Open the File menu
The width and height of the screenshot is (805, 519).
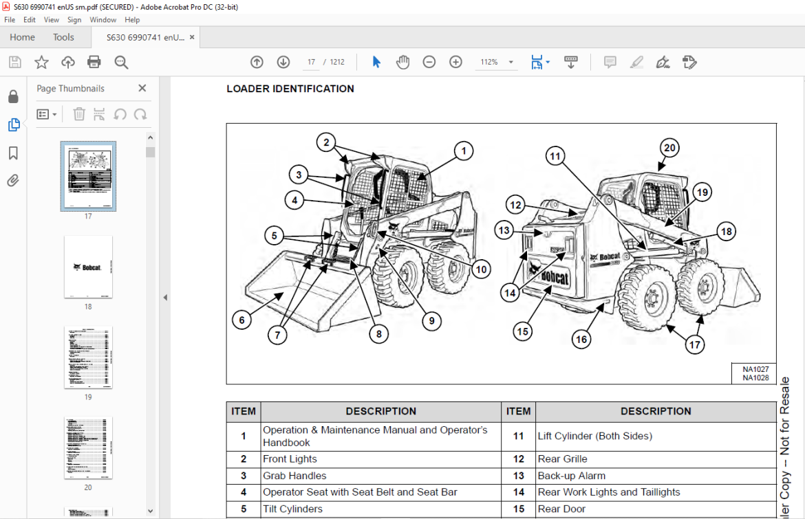point(10,20)
